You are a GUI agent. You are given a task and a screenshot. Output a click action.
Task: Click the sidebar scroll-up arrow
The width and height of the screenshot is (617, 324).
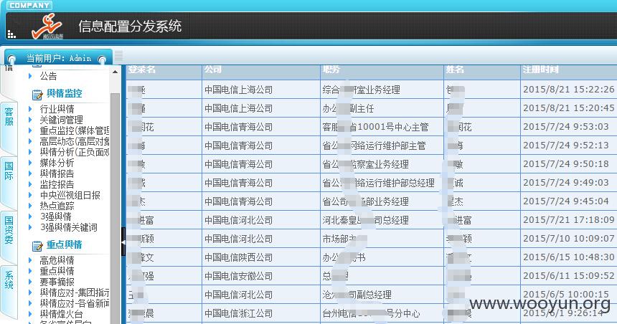(x=115, y=72)
